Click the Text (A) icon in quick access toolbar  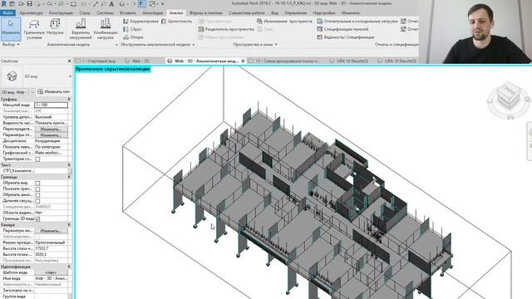111,3
